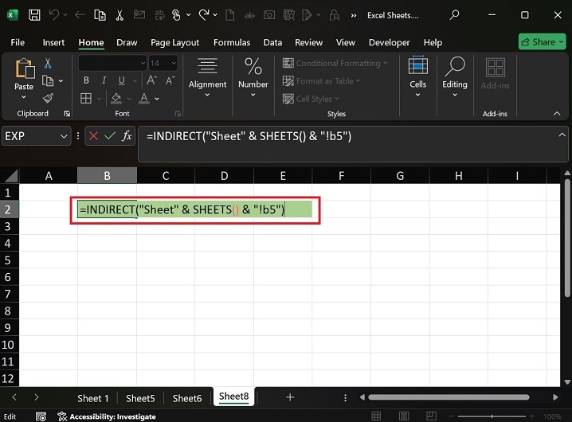Add a new sheet with the plus icon
This screenshot has height=422, width=572.
tap(290, 397)
